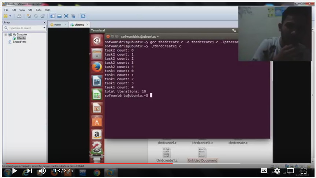Open LibreOffice Calc from launcher
Screen dimensions: 316x178
[x=97, y=95]
